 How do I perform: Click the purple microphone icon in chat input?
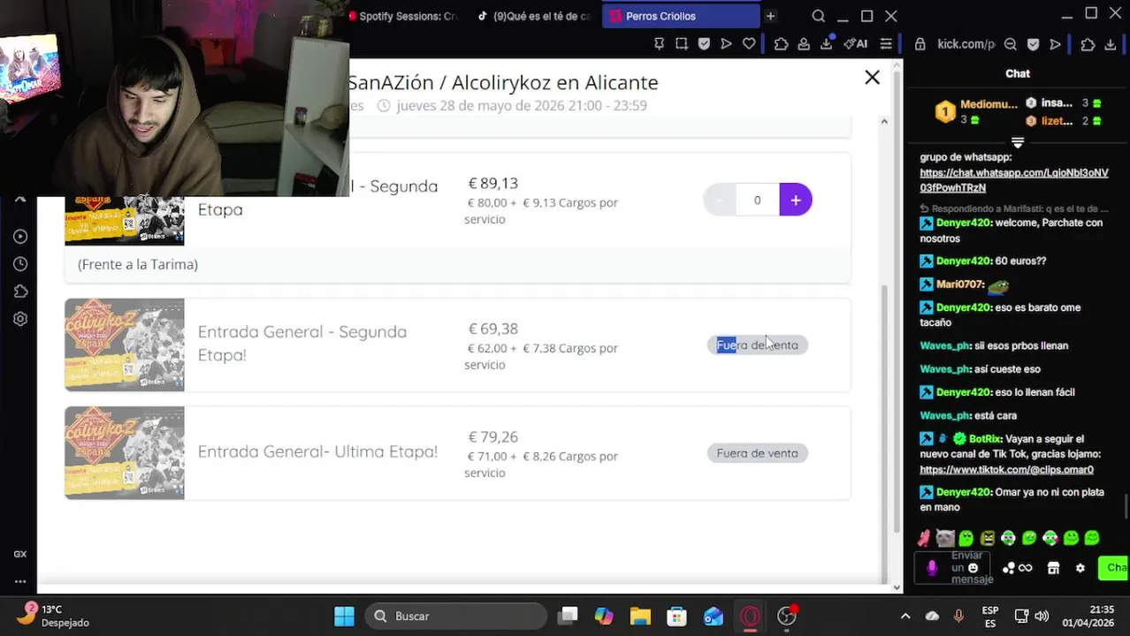pyautogui.click(x=931, y=568)
